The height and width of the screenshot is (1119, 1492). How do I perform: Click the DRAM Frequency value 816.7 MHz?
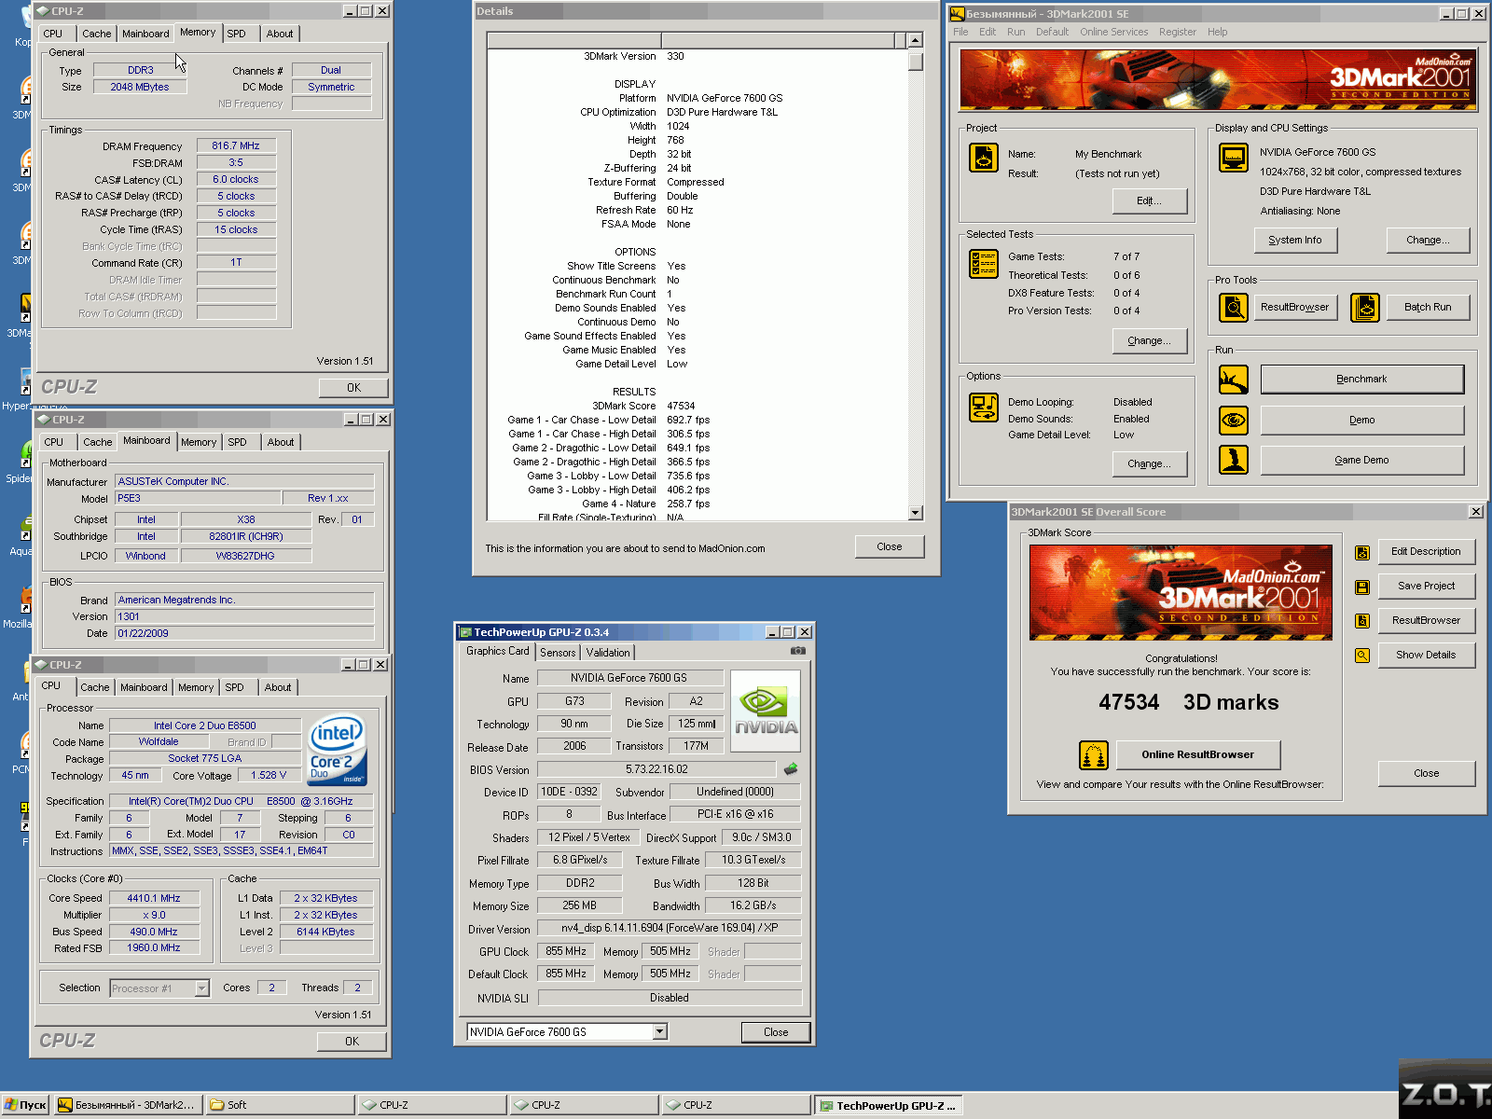click(x=236, y=145)
